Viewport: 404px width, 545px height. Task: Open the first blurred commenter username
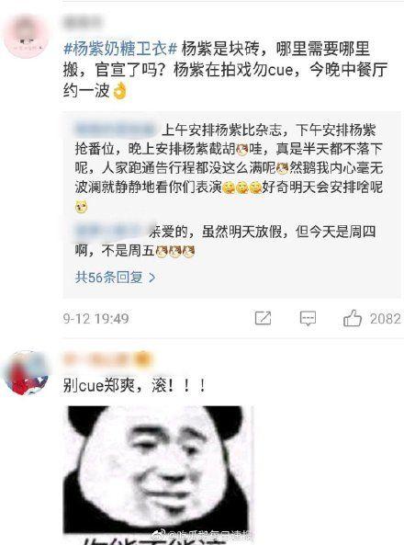click(83, 21)
